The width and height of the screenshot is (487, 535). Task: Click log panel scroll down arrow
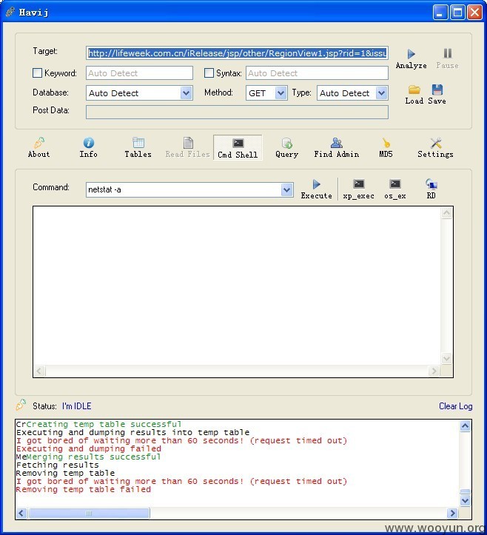(x=465, y=500)
